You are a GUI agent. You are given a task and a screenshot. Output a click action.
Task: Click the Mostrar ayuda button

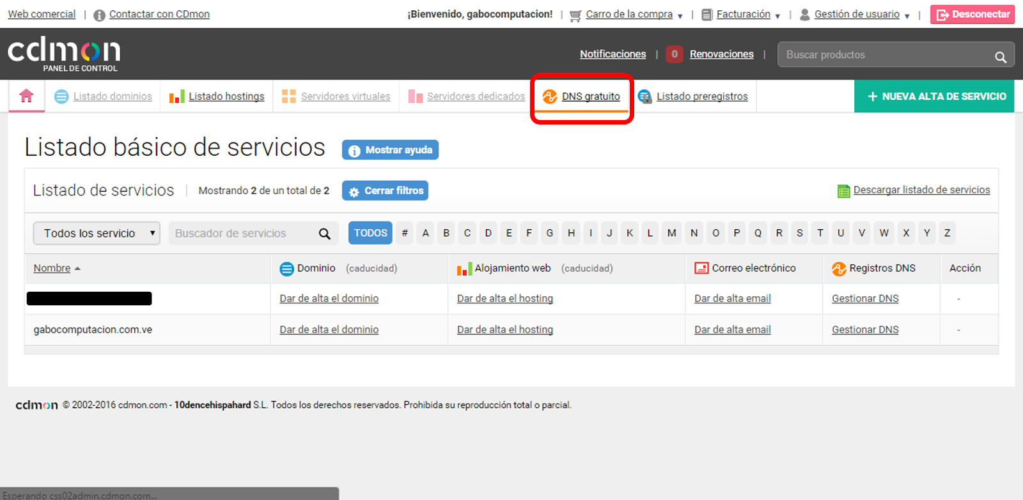(x=390, y=150)
